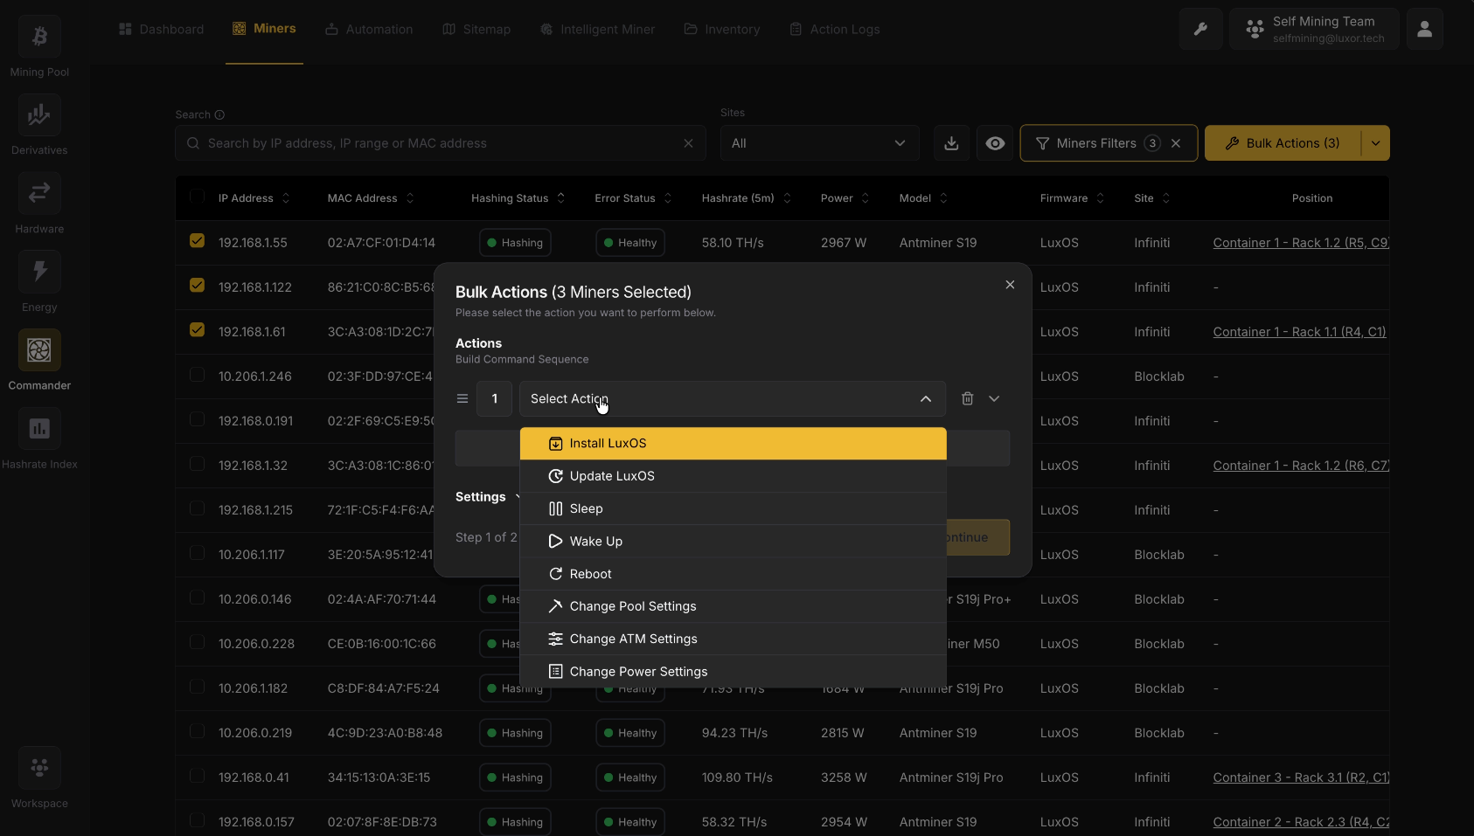This screenshot has height=836, width=1474.
Task: Open the Workspace icon at bottom left
Action: 38,767
